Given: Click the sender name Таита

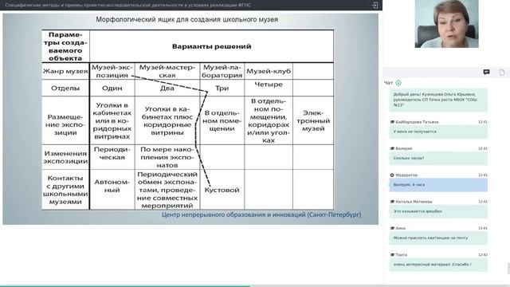Looking at the screenshot, I should tap(401, 255).
